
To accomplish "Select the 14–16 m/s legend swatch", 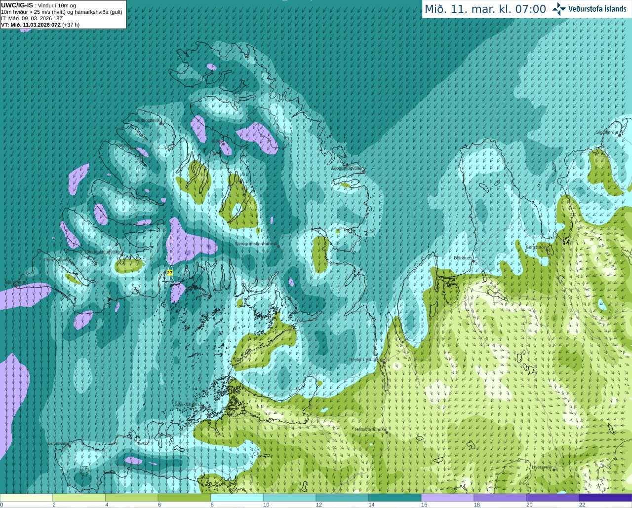I will pyautogui.click(x=395, y=498).
